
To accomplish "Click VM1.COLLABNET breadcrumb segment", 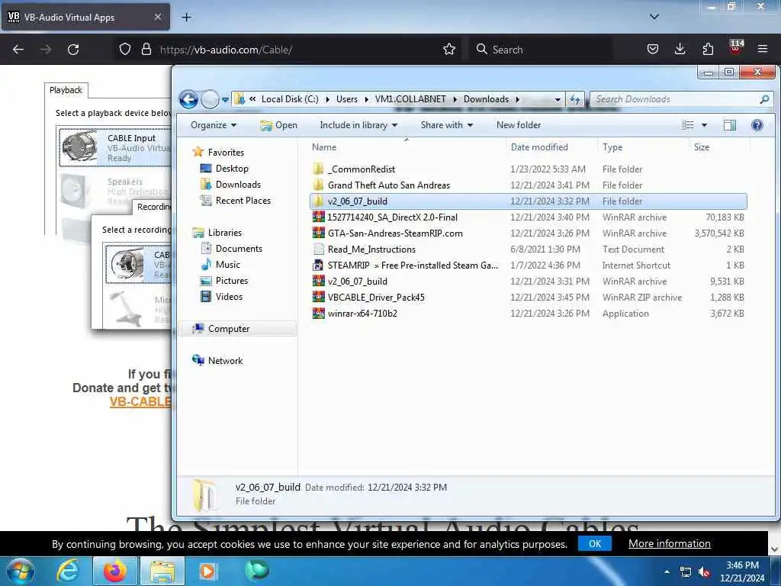I will click(x=410, y=99).
